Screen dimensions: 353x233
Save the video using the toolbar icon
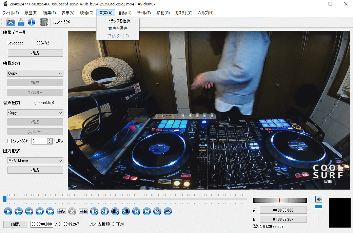[x=20, y=22]
